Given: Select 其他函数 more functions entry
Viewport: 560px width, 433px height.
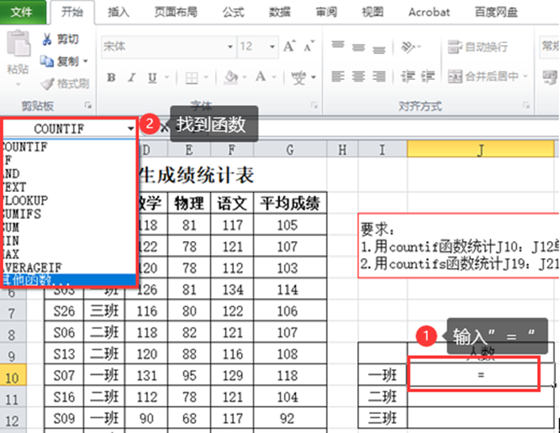Looking at the screenshot, I should pyautogui.click(x=69, y=279).
